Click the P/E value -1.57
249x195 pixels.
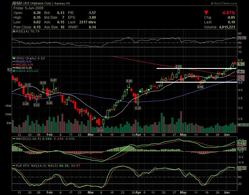[x=92, y=13]
